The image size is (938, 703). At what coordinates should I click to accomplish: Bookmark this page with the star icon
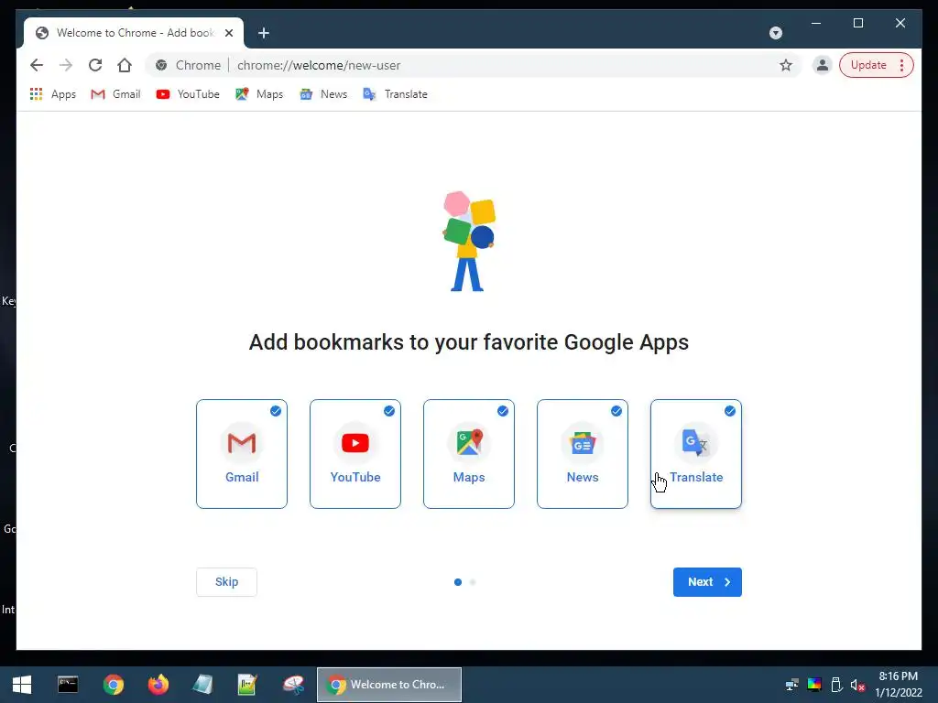tap(785, 65)
